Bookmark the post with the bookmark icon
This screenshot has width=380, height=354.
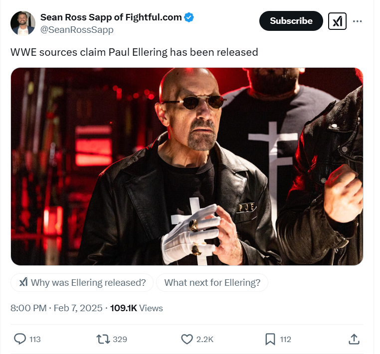[270, 339]
